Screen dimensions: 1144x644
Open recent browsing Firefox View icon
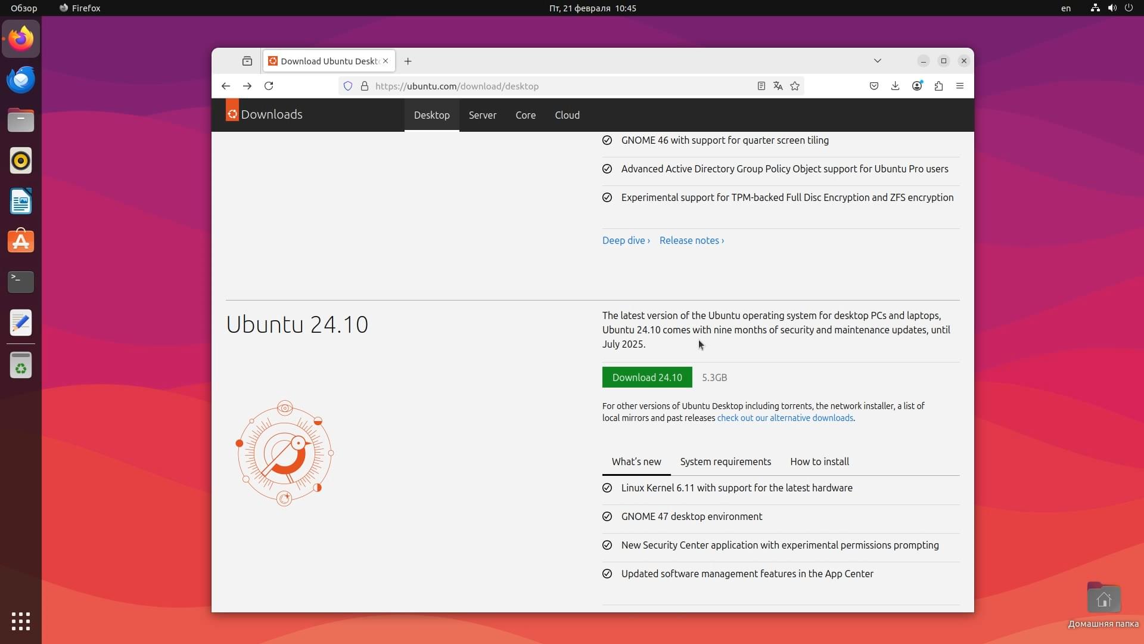pyautogui.click(x=247, y=61)
